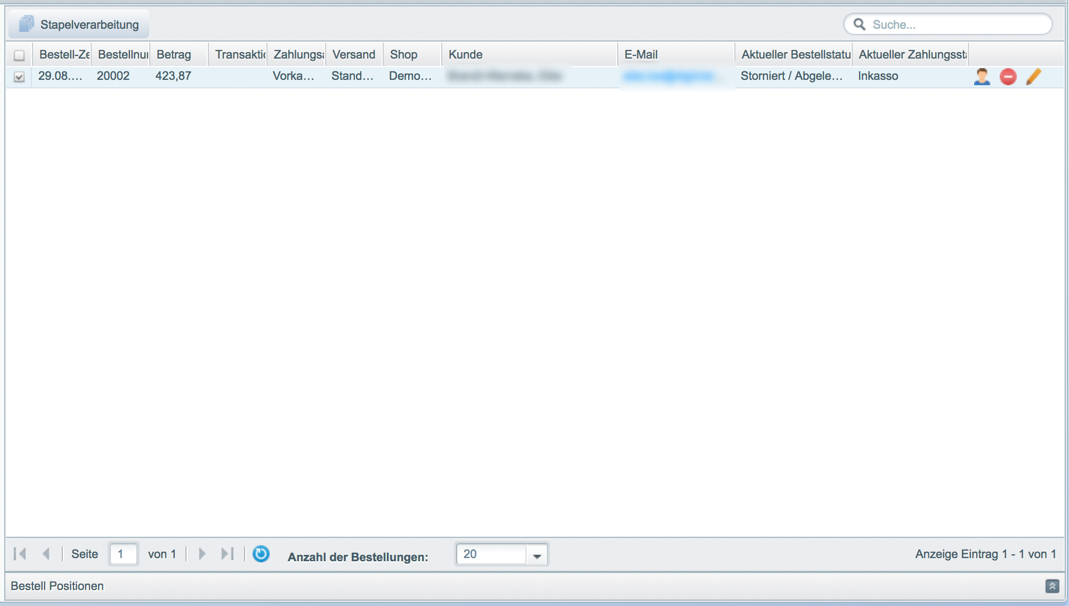
Task: Sort by the Zahlungsart column header
Action: point(296,54)
